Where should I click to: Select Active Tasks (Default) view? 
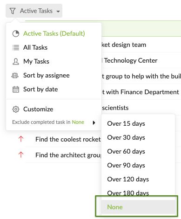[x=54, y=33]
